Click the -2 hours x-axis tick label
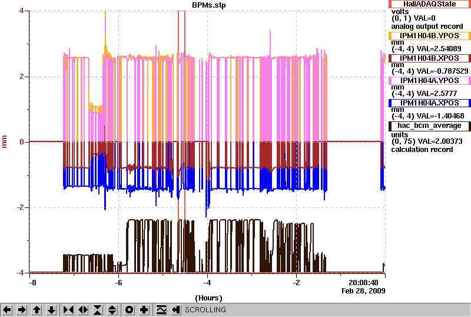 (x=296, y=283)
